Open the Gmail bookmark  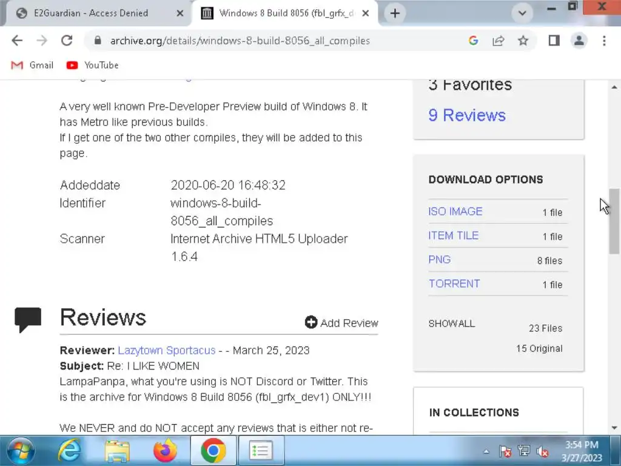click(32, 65)
